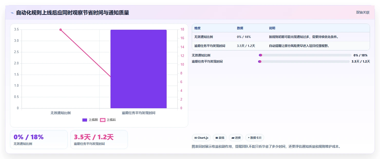Click the 3.5天 / 1.2天 value beside the progress bar
Screen dimensions: 380x159
(361, 62)
